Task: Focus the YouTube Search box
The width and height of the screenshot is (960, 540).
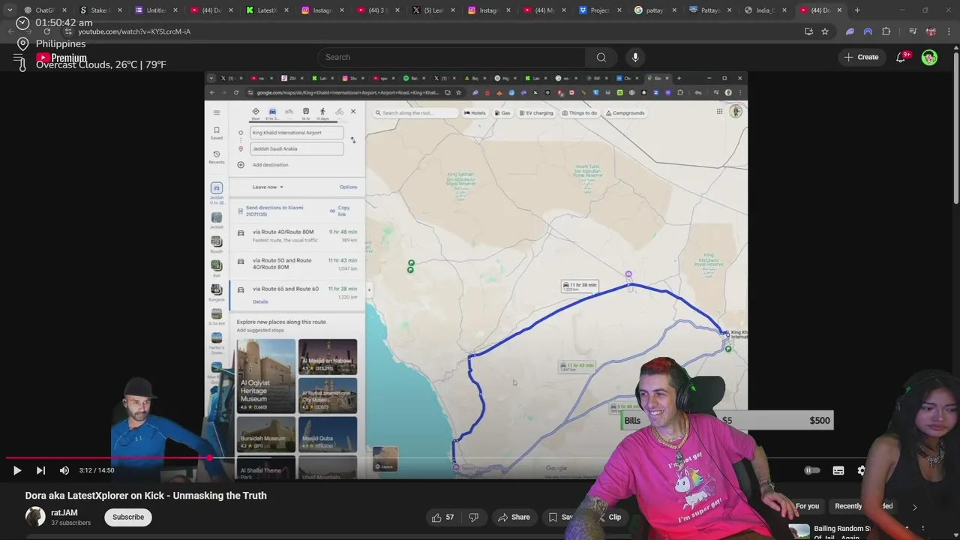Action: click(452, 57)
